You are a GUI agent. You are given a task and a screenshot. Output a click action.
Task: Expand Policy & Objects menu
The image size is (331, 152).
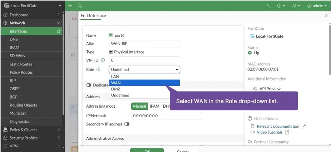[x=32, y=130]
